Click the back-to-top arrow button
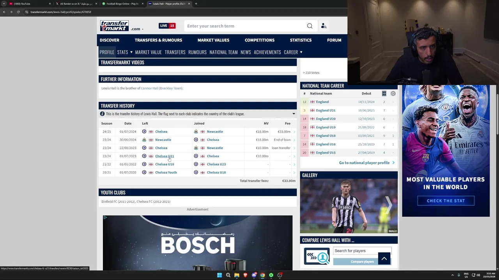The image size is (499, 280). coord(384,258)
